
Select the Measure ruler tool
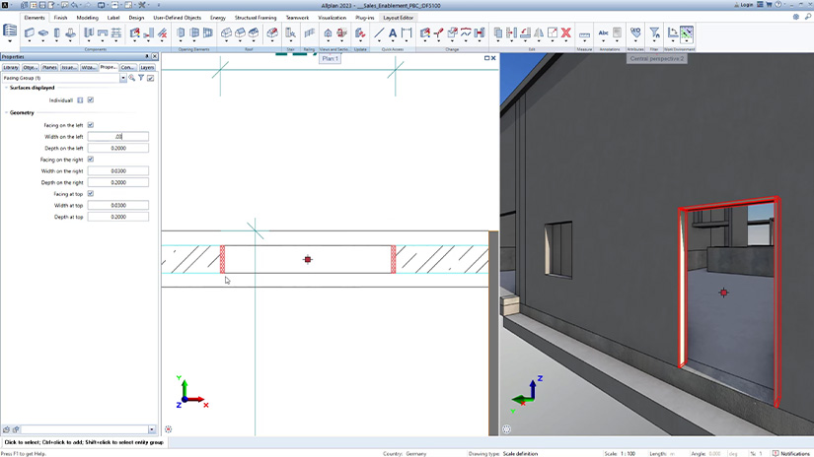click(585, 34)
